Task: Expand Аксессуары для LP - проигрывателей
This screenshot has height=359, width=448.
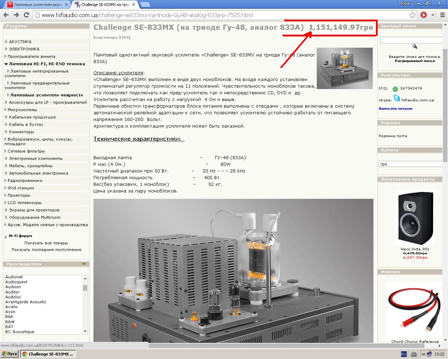Action: point(48,102)
